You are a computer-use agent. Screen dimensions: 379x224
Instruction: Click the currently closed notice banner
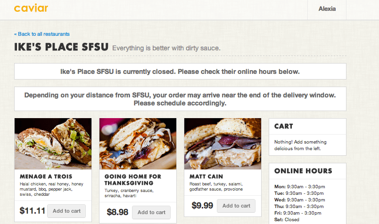(x=180, y=72)
